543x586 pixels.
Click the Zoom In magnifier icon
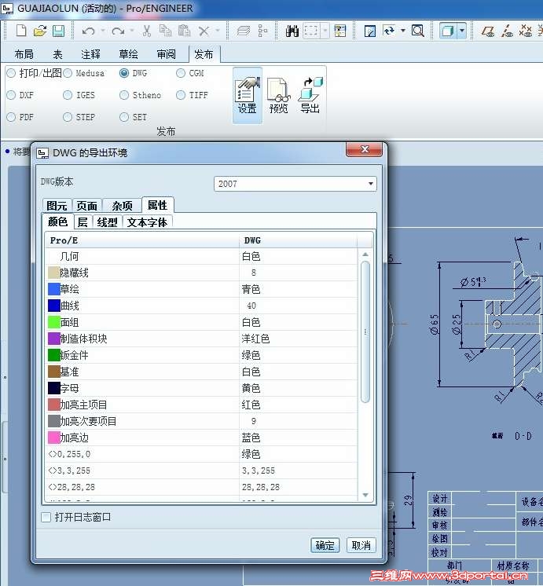tap(418, 31)
